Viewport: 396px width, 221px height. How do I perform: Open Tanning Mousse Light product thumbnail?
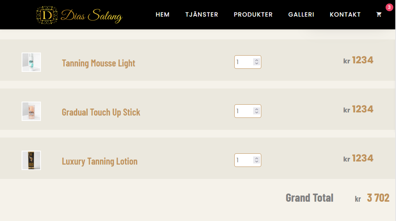31,62
